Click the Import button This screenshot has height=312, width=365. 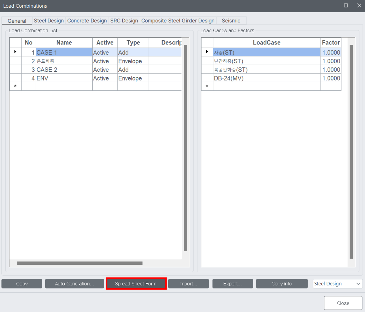pyautogui.click(x=188, y=284)
